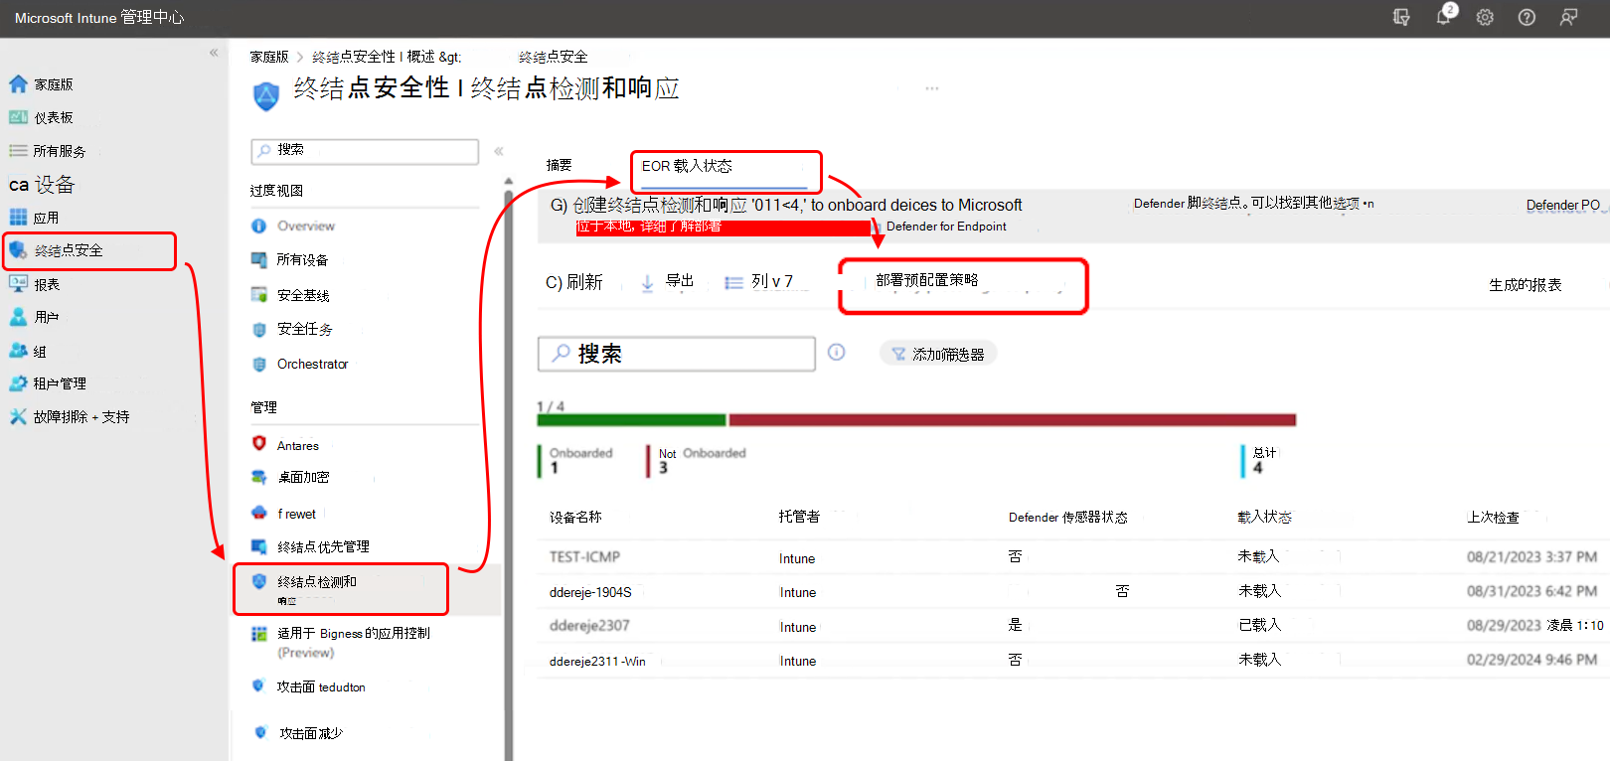Sort by Defender 传感器状态 column
1610x761 pixels.
(x=1067, y=518)
